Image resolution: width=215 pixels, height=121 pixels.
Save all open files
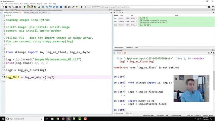tap(13, 7)
